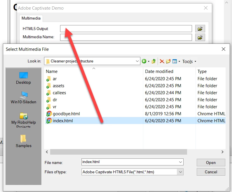Select the callees folder

(x=59, y=93)
